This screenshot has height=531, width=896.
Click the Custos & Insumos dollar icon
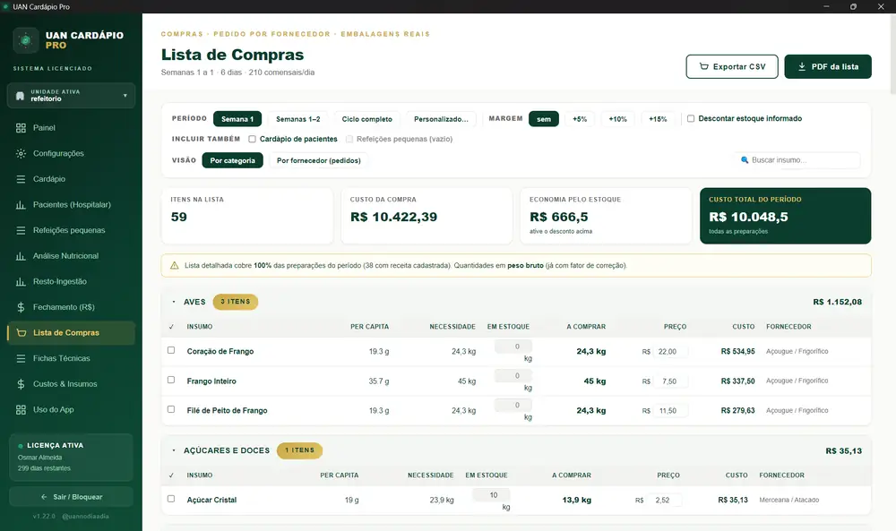pos(22,384)
